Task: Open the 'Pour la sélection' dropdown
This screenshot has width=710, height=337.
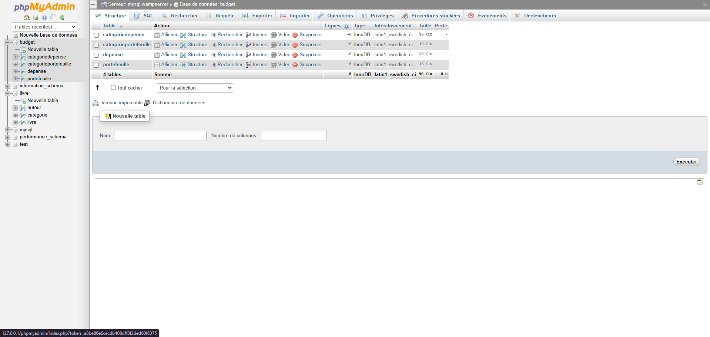Action: click(x=195, y=88)
